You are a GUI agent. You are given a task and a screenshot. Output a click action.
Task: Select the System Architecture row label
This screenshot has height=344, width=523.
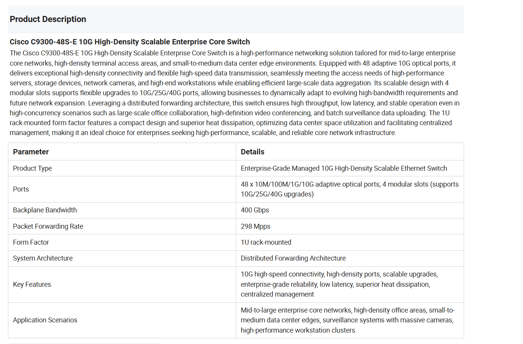tap(43, 258)
